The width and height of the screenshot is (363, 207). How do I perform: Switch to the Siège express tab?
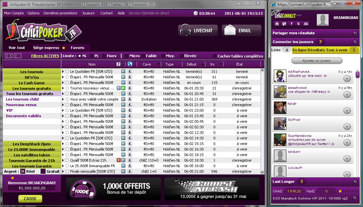point(46,48)
